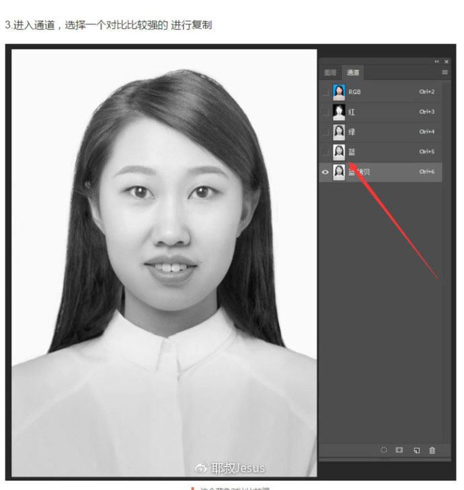Click the Ctrl+5 shortcut text
This screenshot has height=490, width=464.
427,151
